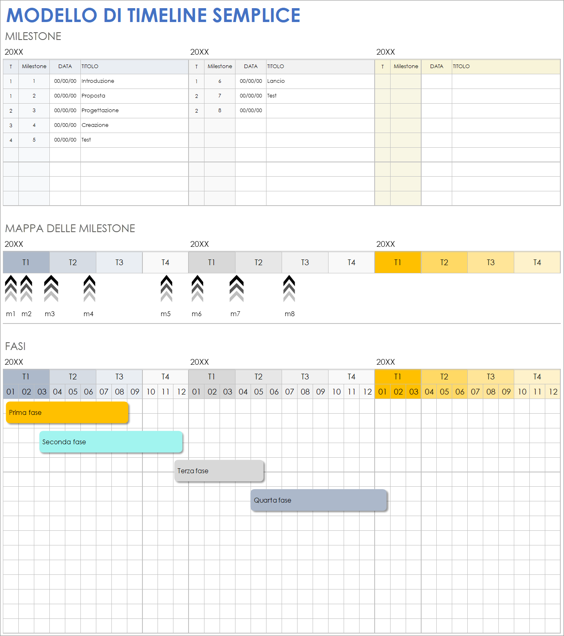This screenshot has width=564, height=636.
Task: Click the m7 milestone chevron marker
Action: pyautogui.click(x=237, y=288)
